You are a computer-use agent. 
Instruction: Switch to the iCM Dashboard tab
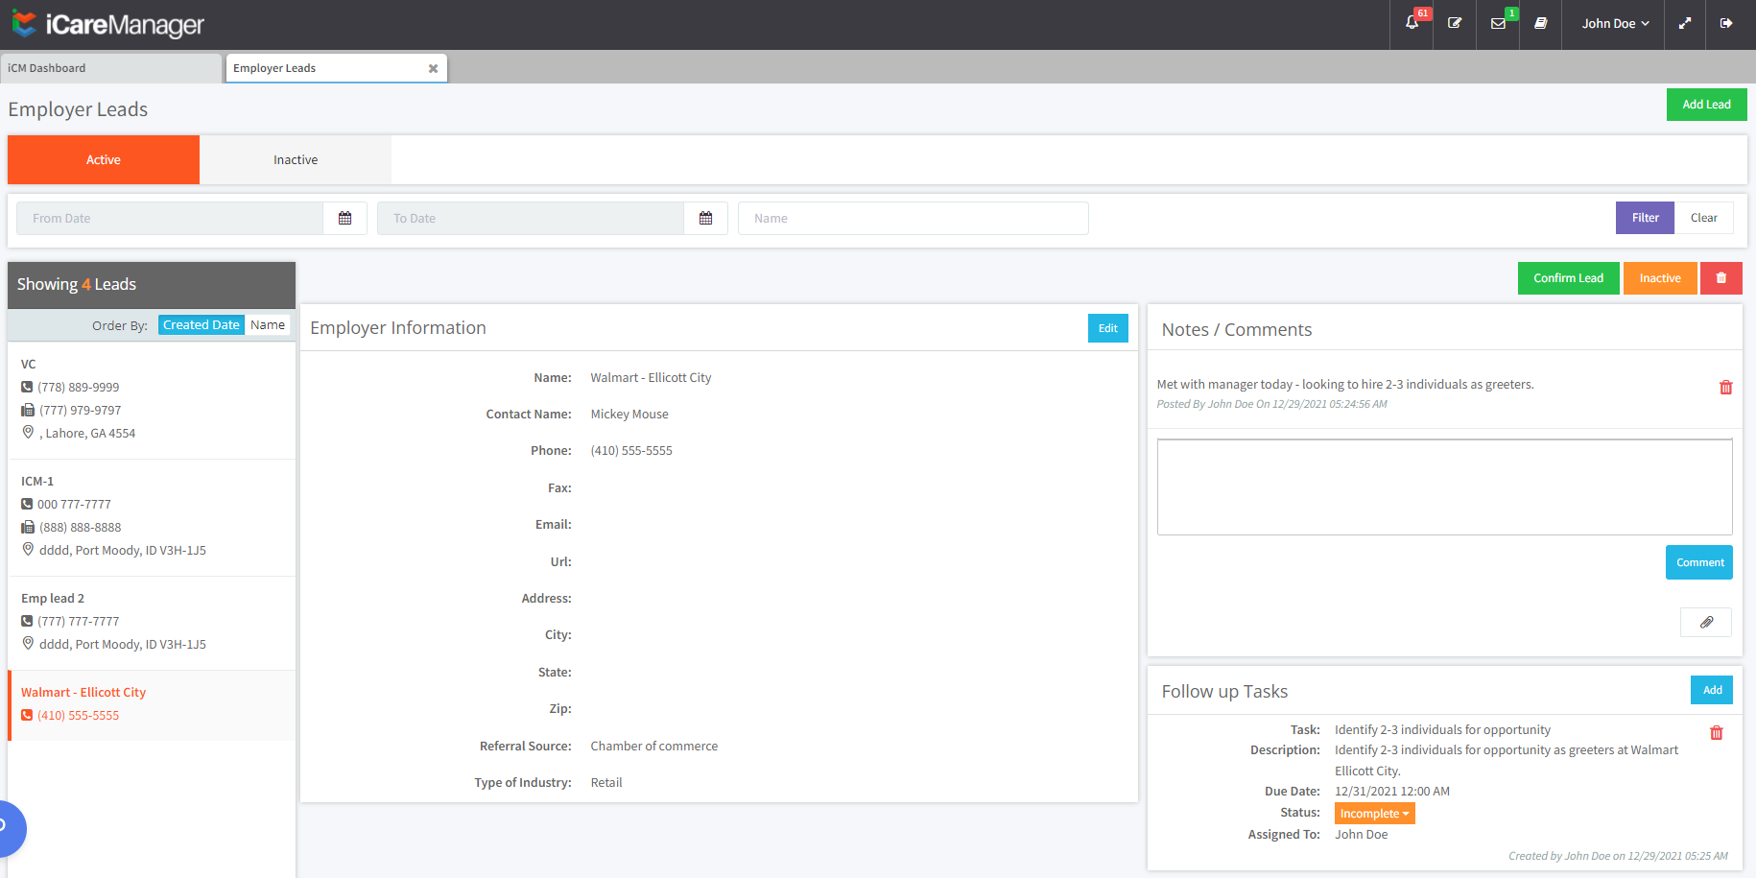111,68
